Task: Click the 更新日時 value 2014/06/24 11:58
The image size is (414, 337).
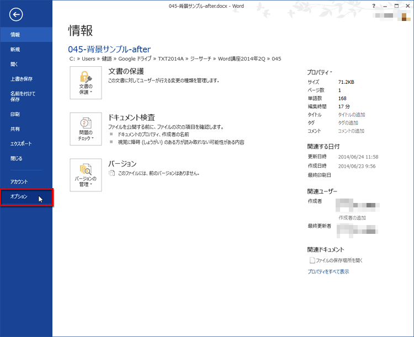Action: point(358,157)
